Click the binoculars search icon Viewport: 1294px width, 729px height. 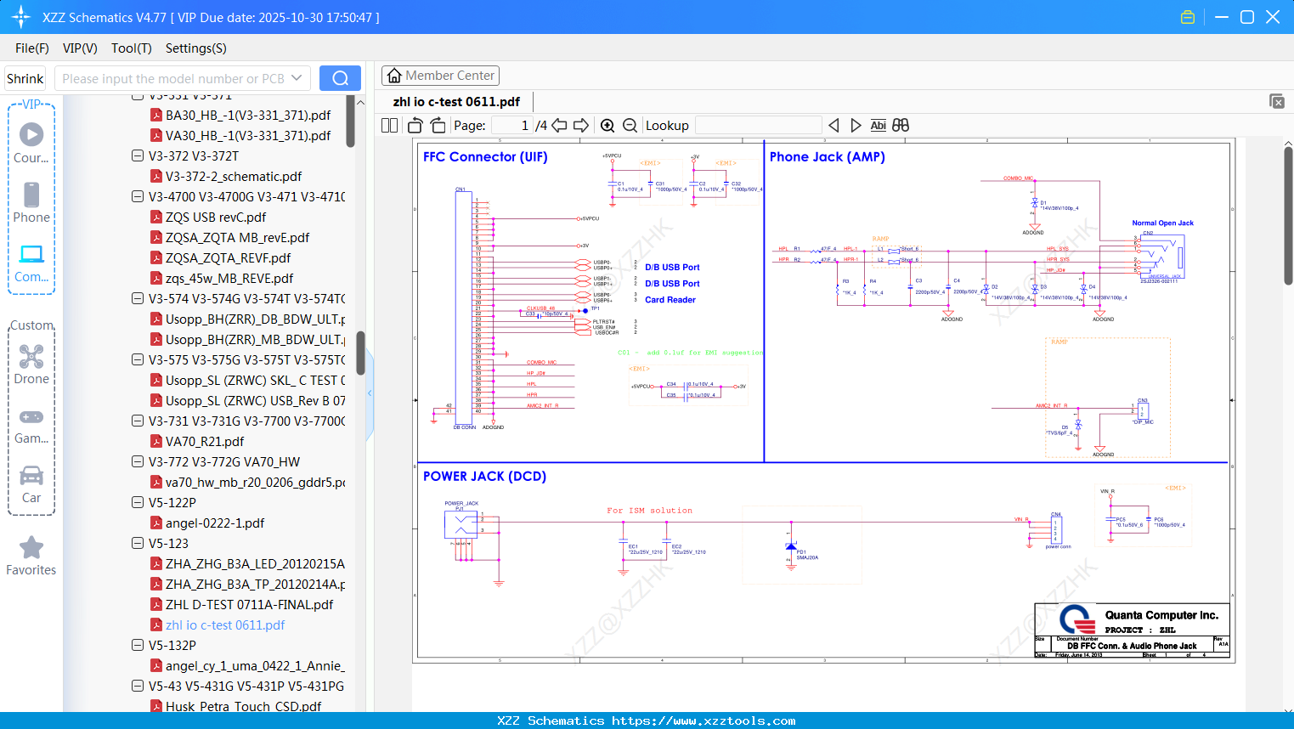click(901, 126)
